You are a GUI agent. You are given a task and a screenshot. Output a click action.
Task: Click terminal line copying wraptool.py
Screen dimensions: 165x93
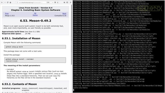tap(109, 81)
